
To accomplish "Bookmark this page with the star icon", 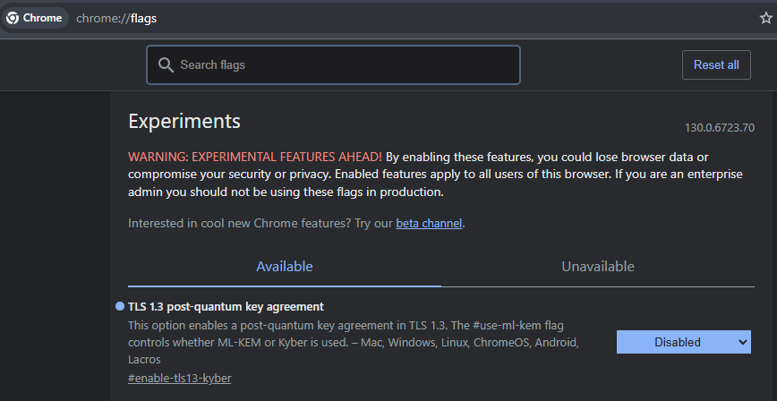I will [765, 18].
